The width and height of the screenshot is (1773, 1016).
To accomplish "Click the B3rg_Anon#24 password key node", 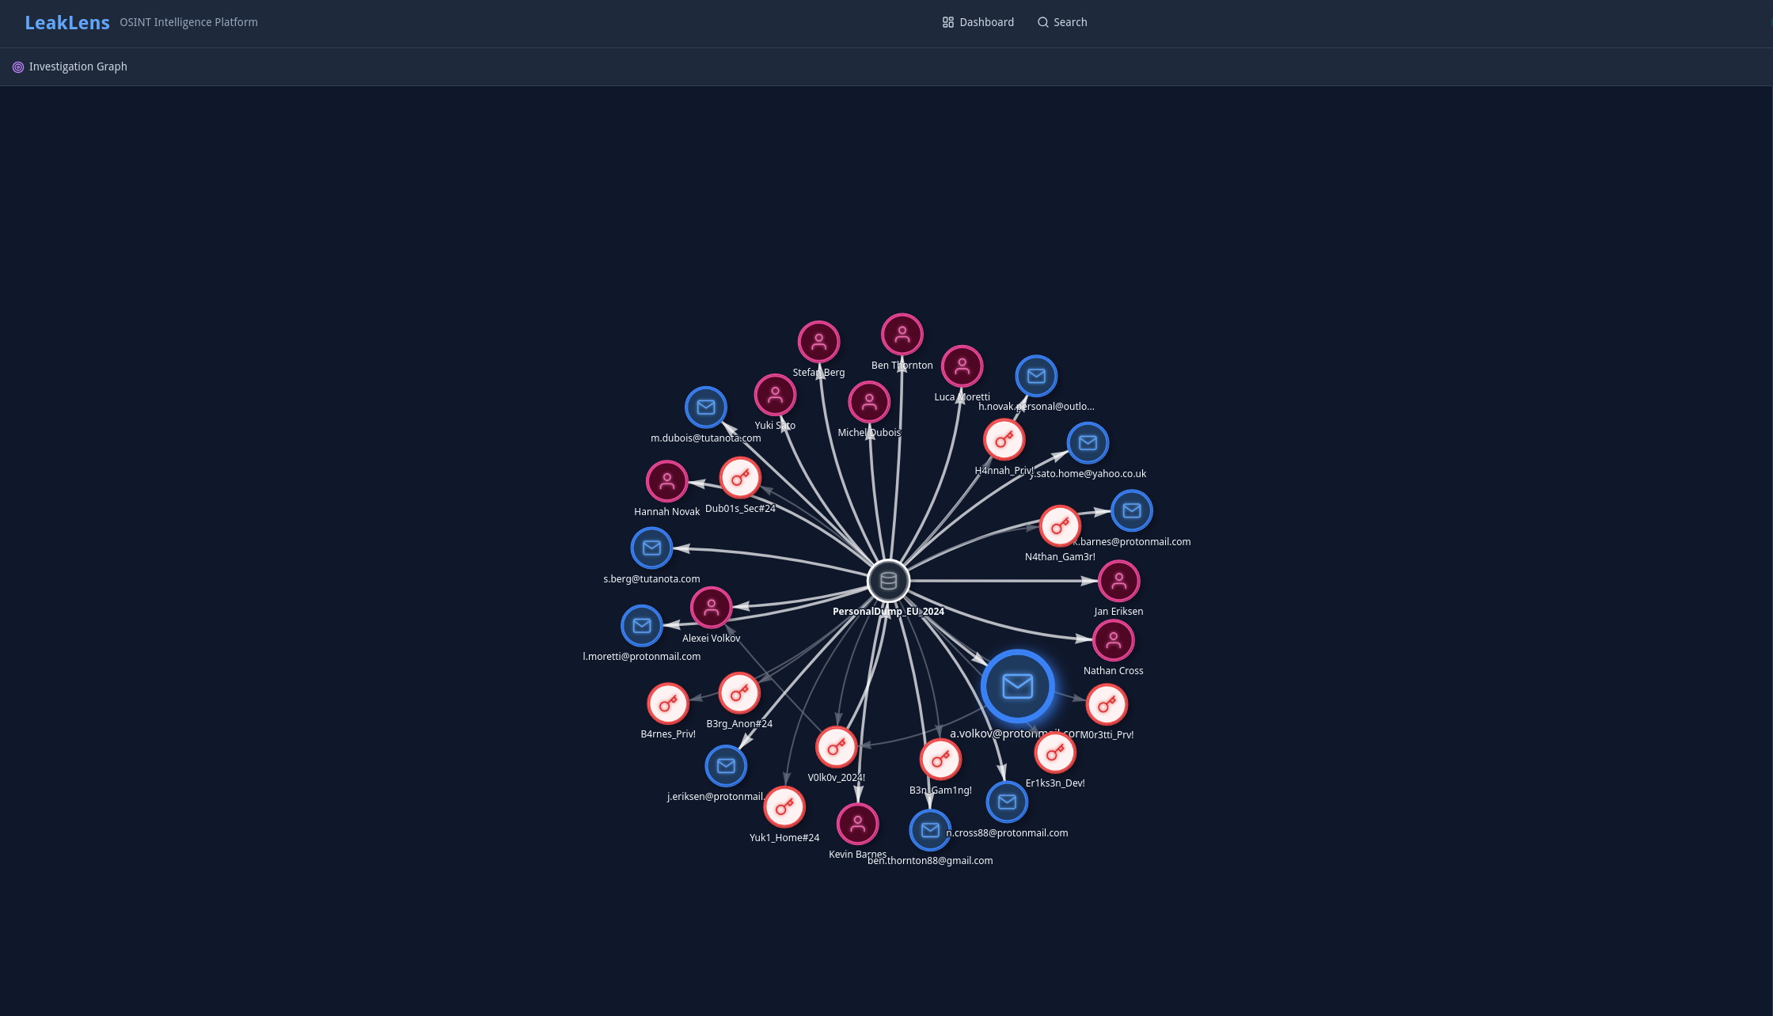I will [x=739, y=693].
